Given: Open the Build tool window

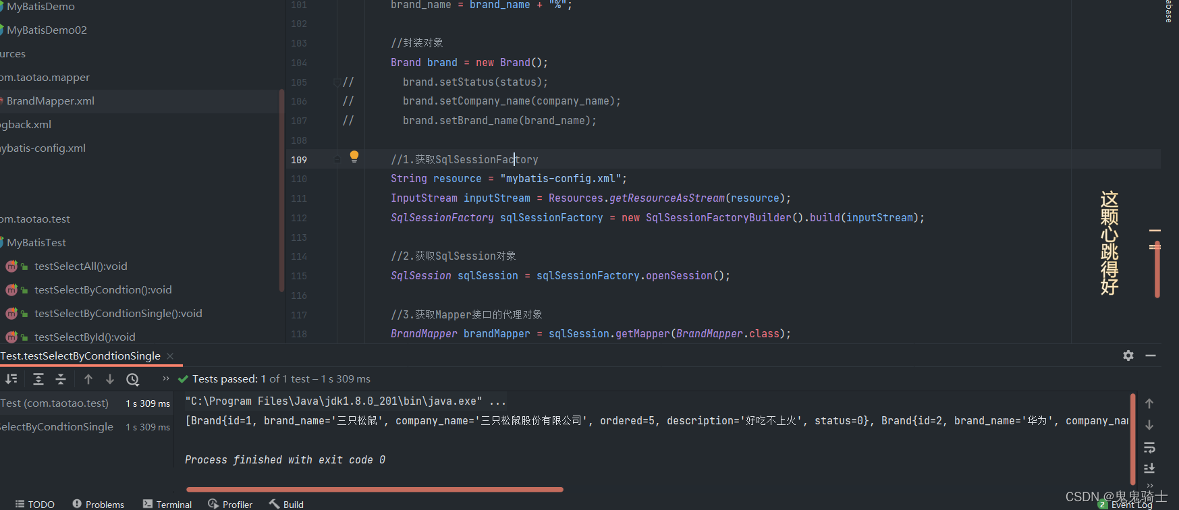Looking at the screenshot, I should [x=286, y=504].
